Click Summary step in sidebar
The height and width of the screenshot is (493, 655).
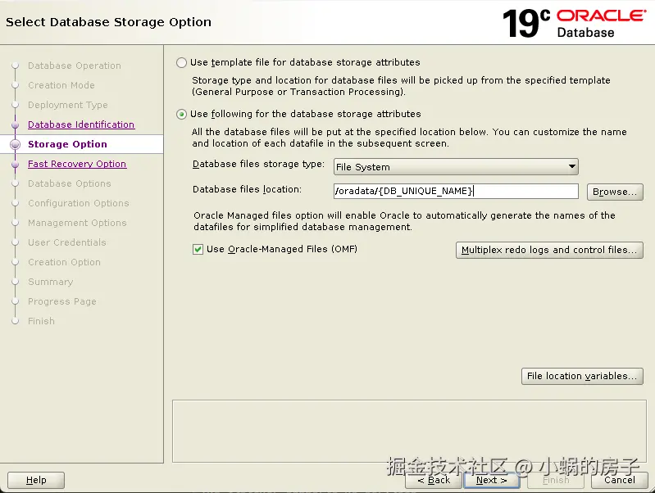[x=51, y=282]
